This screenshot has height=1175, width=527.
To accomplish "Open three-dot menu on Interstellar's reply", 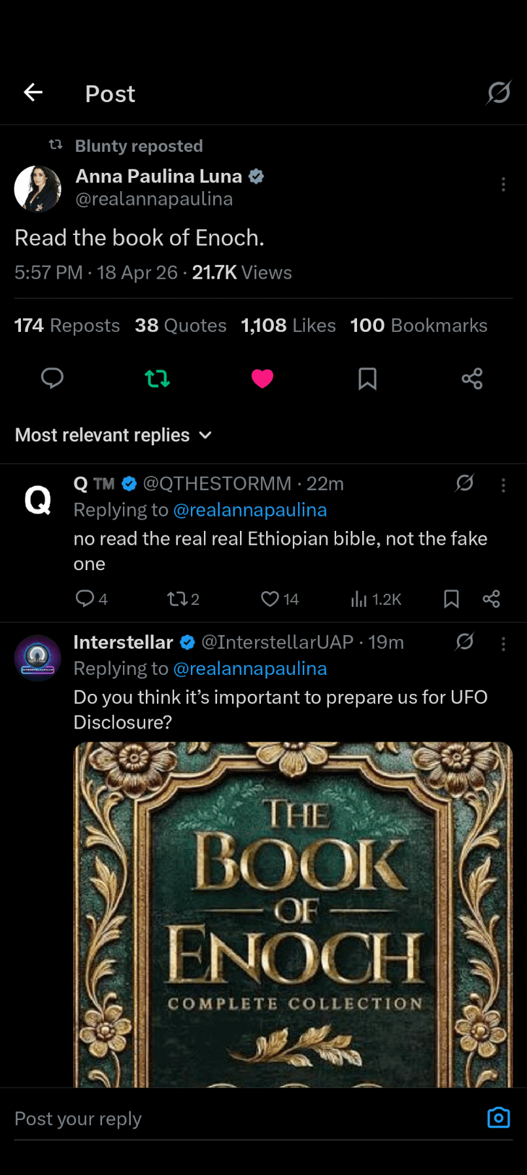I will (503, 644).
